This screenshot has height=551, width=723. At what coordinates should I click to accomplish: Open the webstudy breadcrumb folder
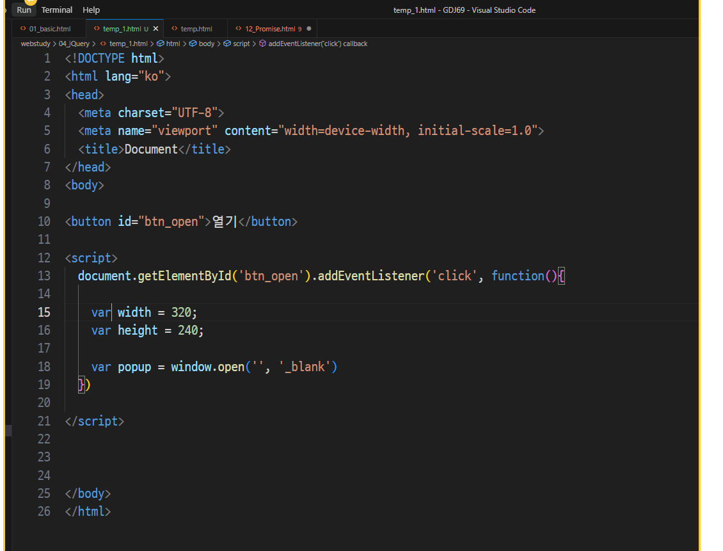[35, 44]
